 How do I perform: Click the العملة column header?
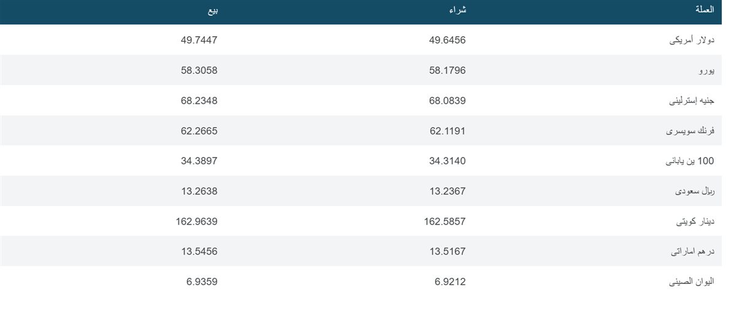pos(704,10)
